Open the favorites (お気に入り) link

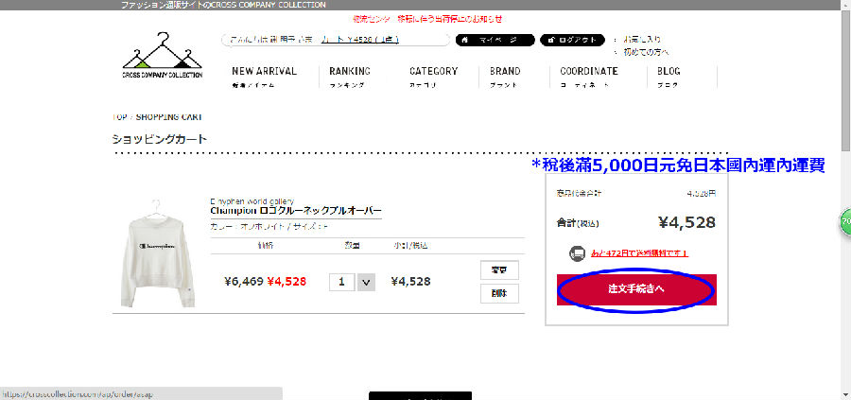[x=642, y=40]
